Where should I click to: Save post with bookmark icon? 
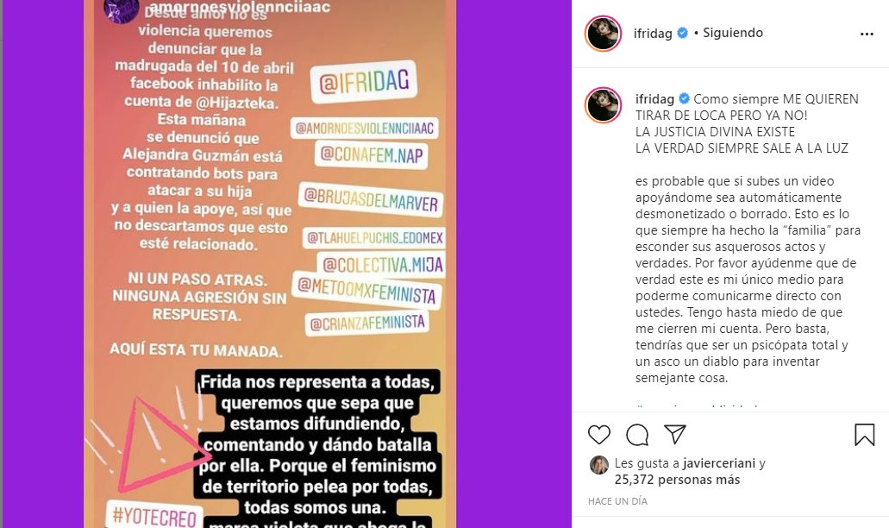pos(864,435)
